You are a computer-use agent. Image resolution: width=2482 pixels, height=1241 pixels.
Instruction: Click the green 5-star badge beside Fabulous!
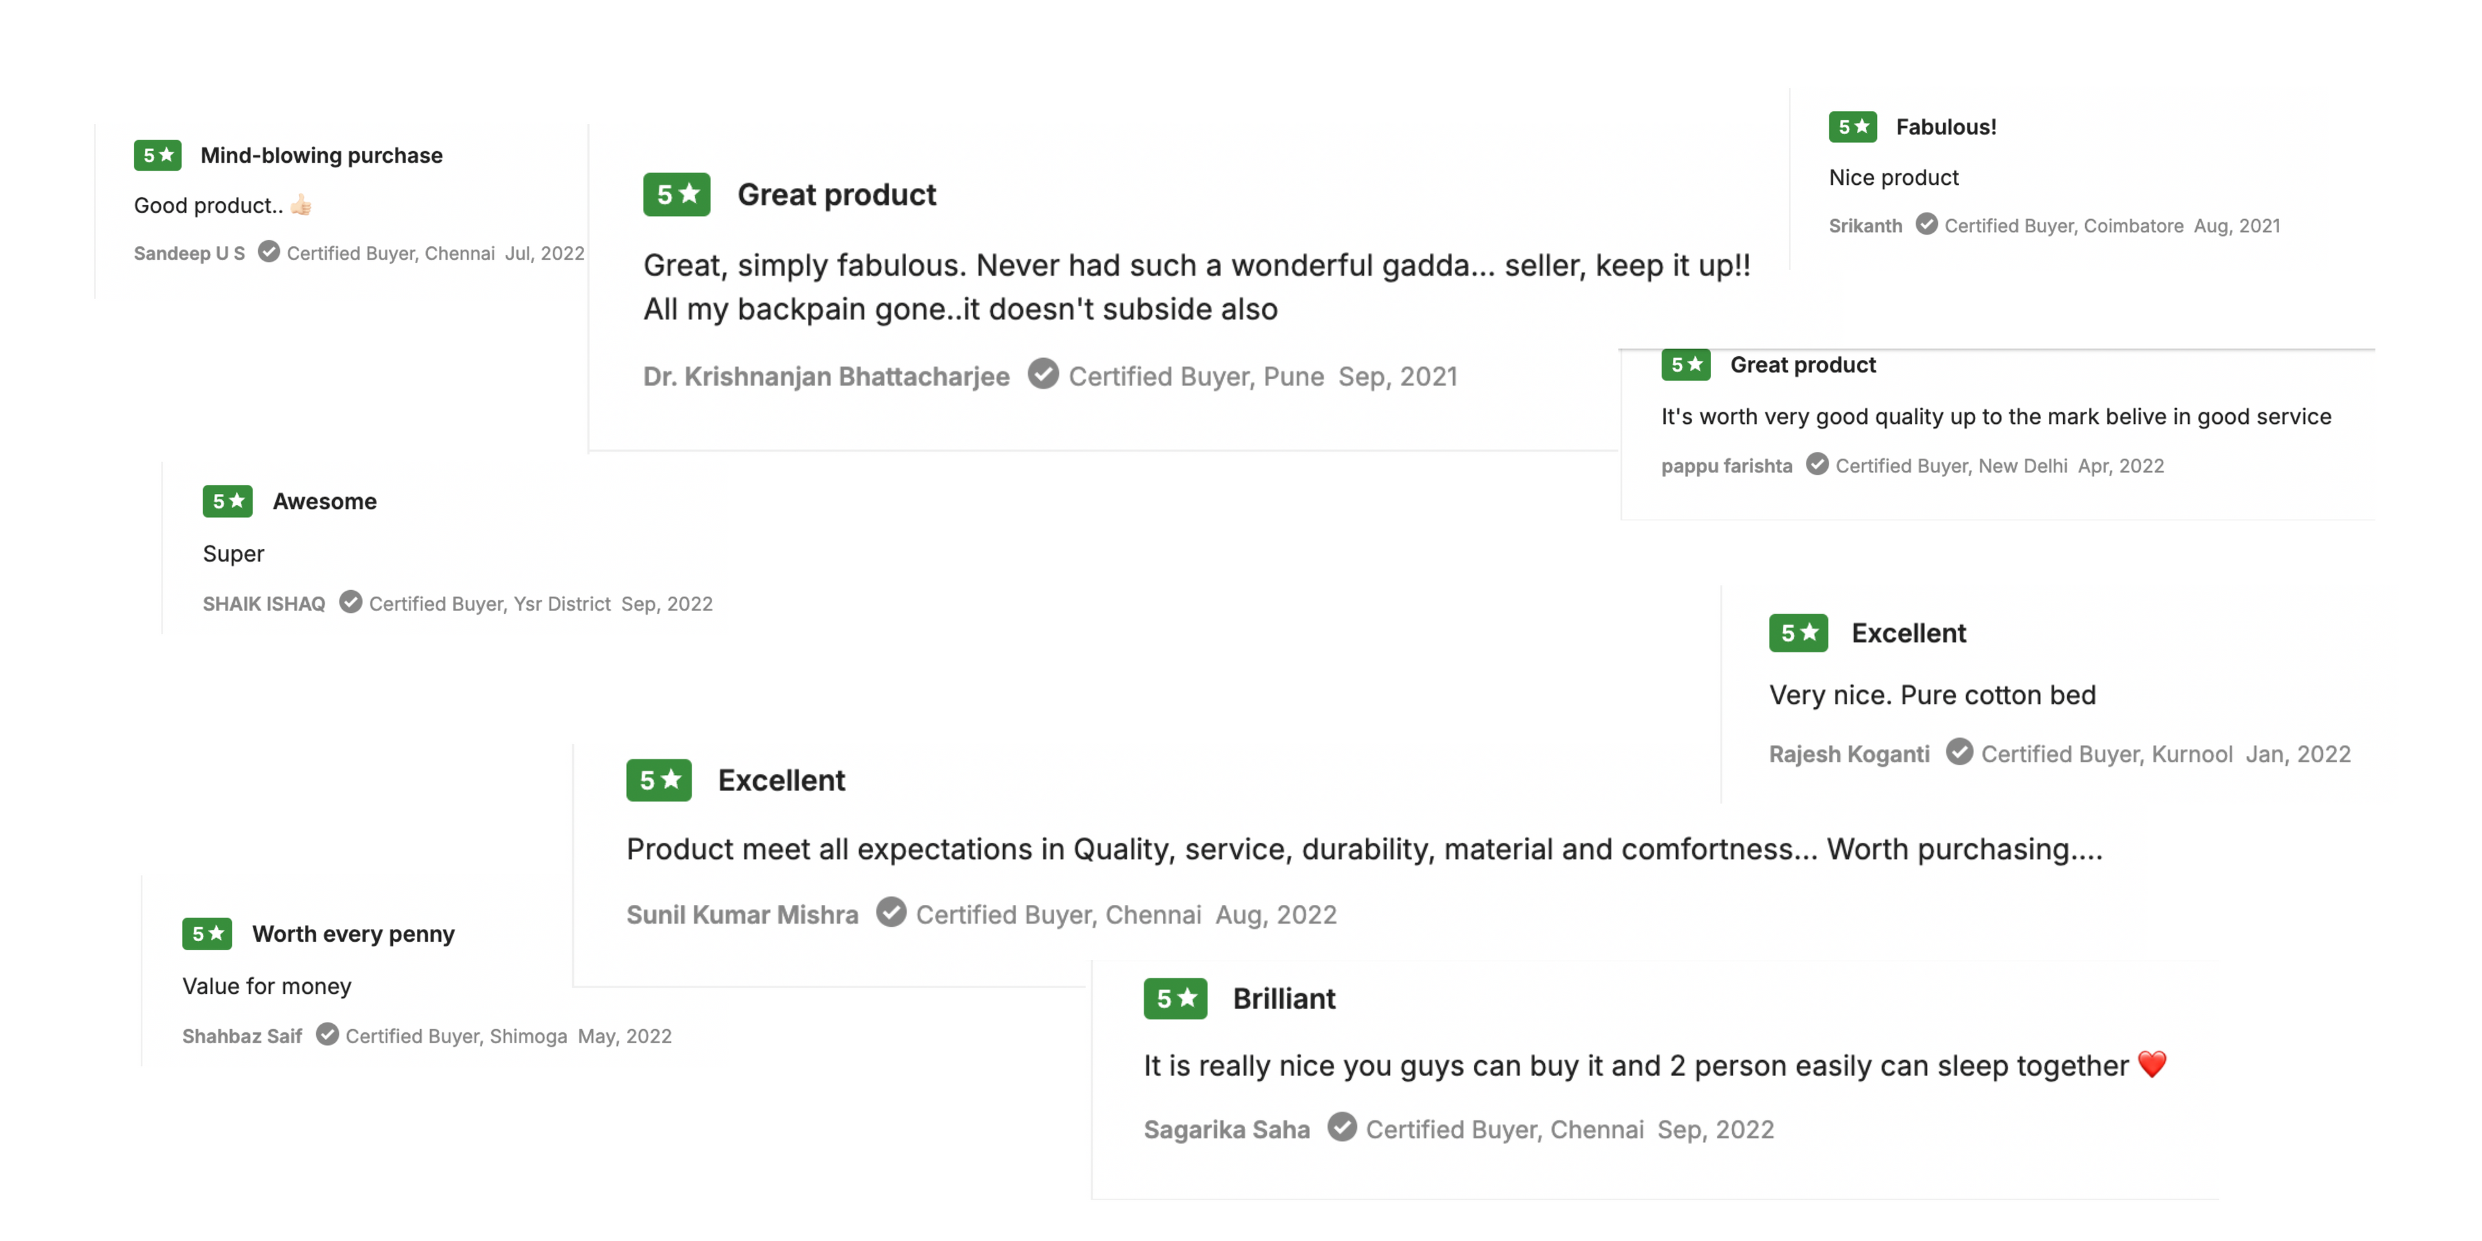pos(1852,126)
